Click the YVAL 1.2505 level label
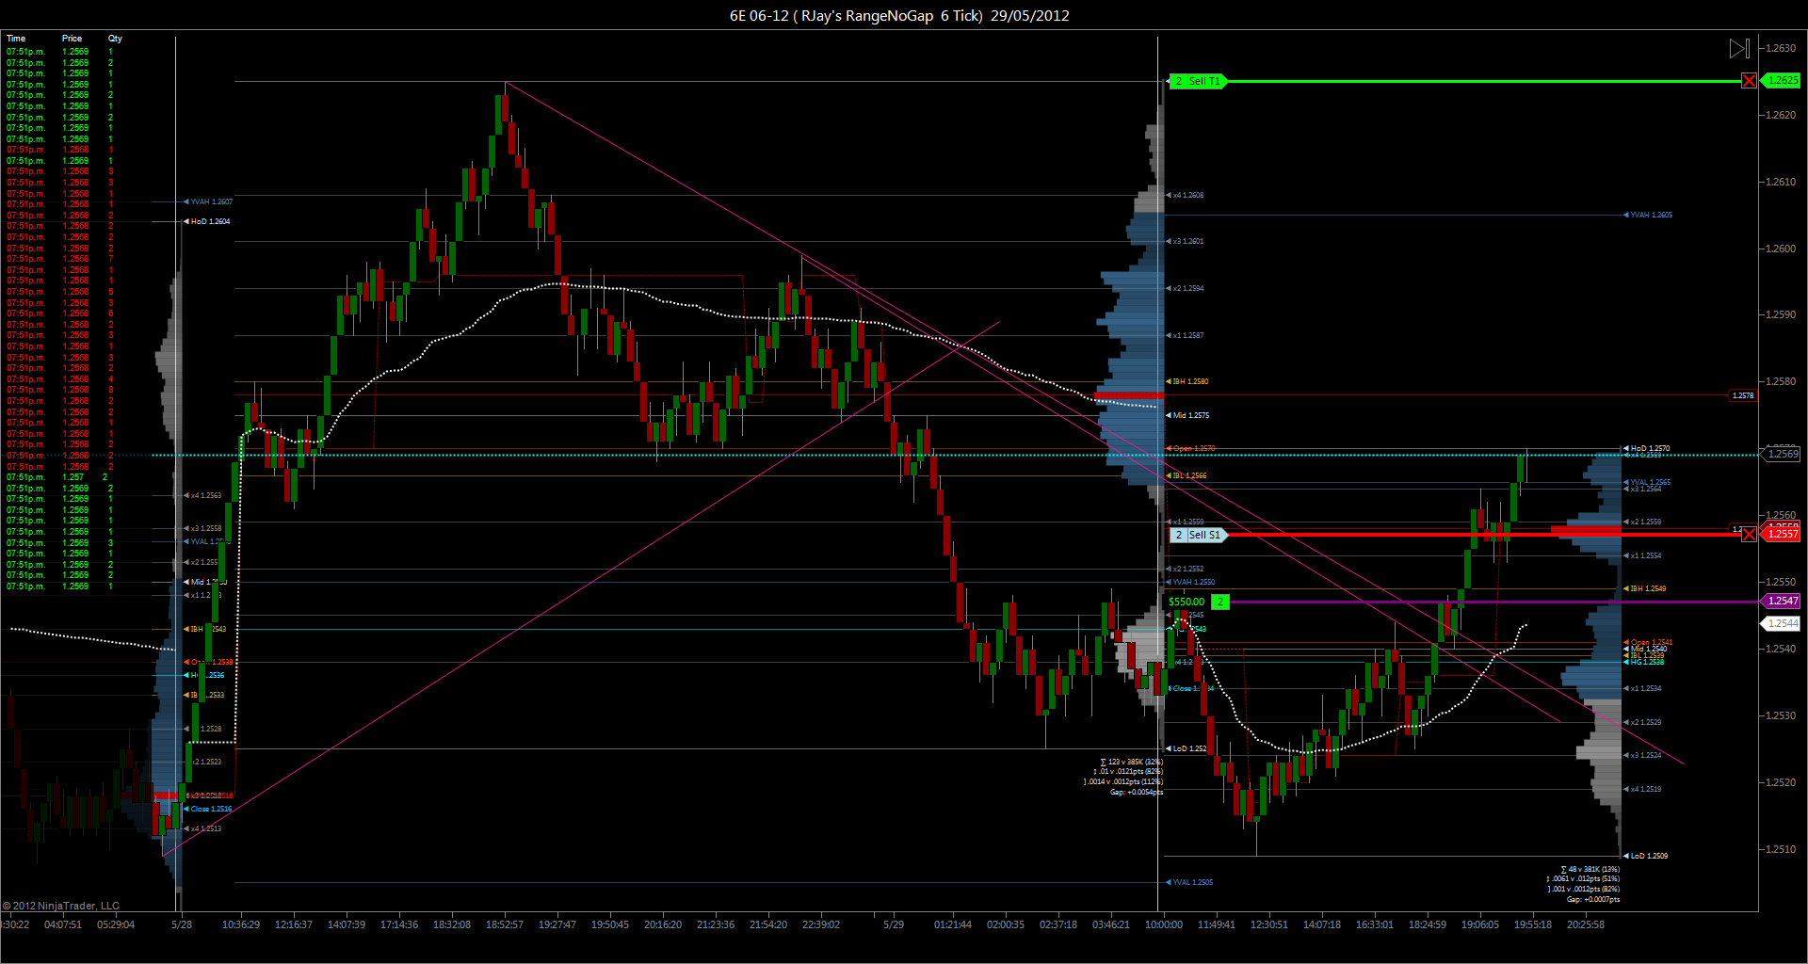The image size is (1808, 964). (1190, 883)
